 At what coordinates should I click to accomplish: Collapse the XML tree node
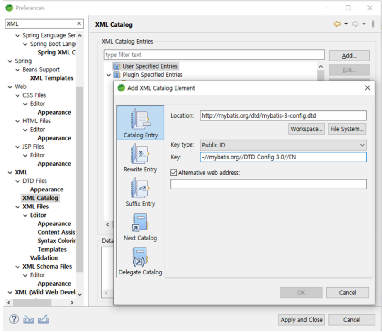10,173
